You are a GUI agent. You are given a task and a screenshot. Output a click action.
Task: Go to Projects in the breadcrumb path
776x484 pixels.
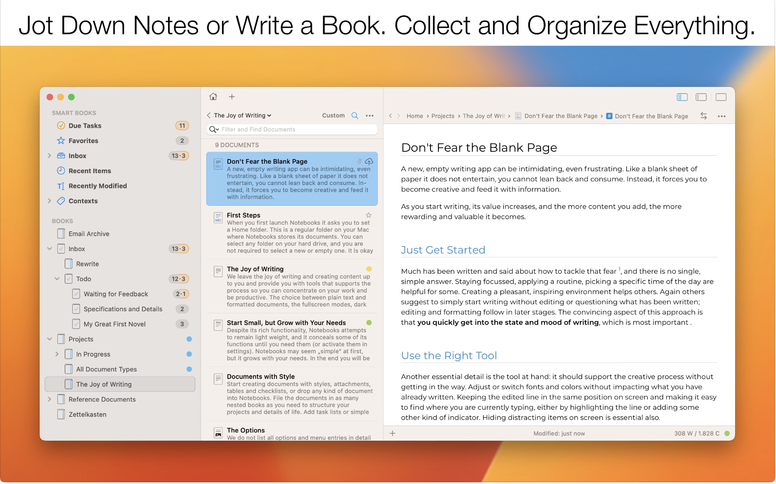coord(442,116)
